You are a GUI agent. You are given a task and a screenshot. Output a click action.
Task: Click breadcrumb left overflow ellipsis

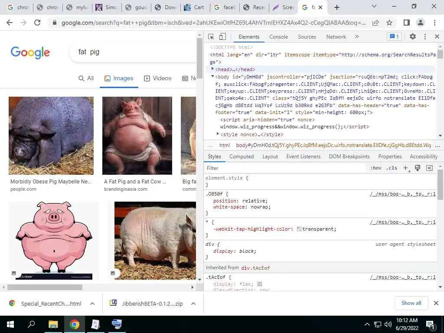coord(210,146)
